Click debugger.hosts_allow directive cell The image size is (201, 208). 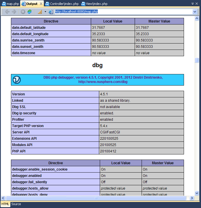pos(55,188)
